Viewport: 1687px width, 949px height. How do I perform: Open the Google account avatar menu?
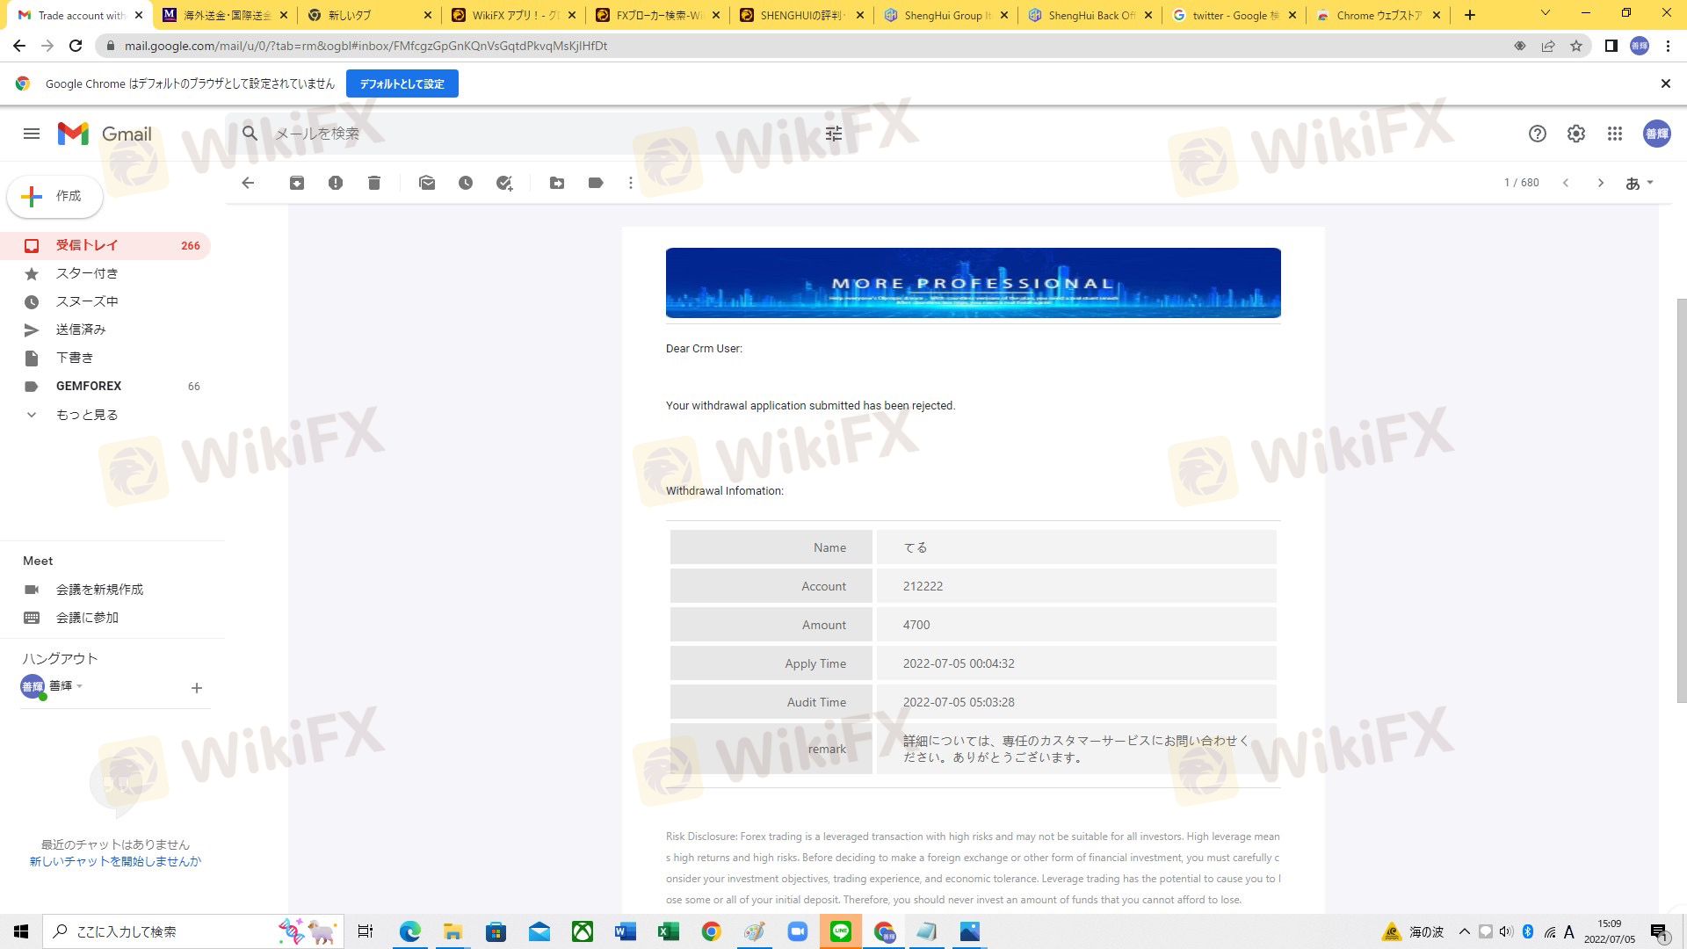tap(1657, 134)
